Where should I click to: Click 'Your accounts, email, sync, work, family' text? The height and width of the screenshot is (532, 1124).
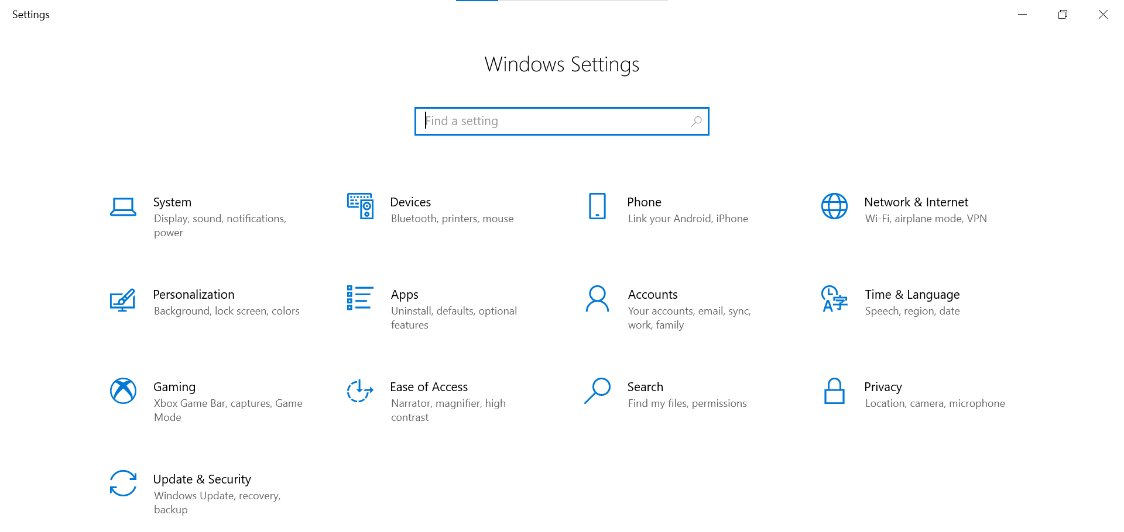[689, 318]
